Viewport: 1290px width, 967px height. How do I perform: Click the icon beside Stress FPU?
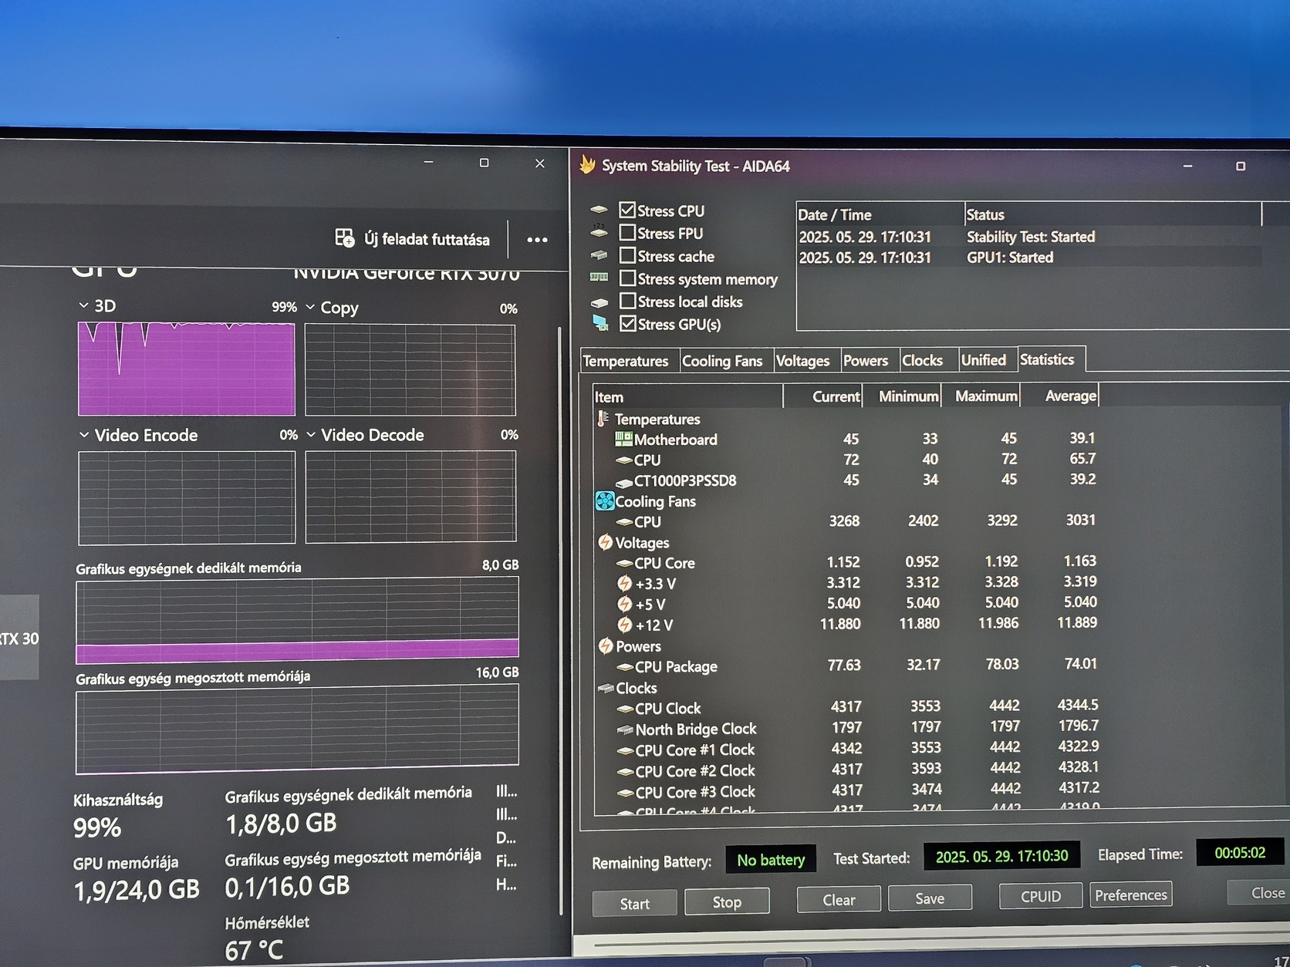599,231
